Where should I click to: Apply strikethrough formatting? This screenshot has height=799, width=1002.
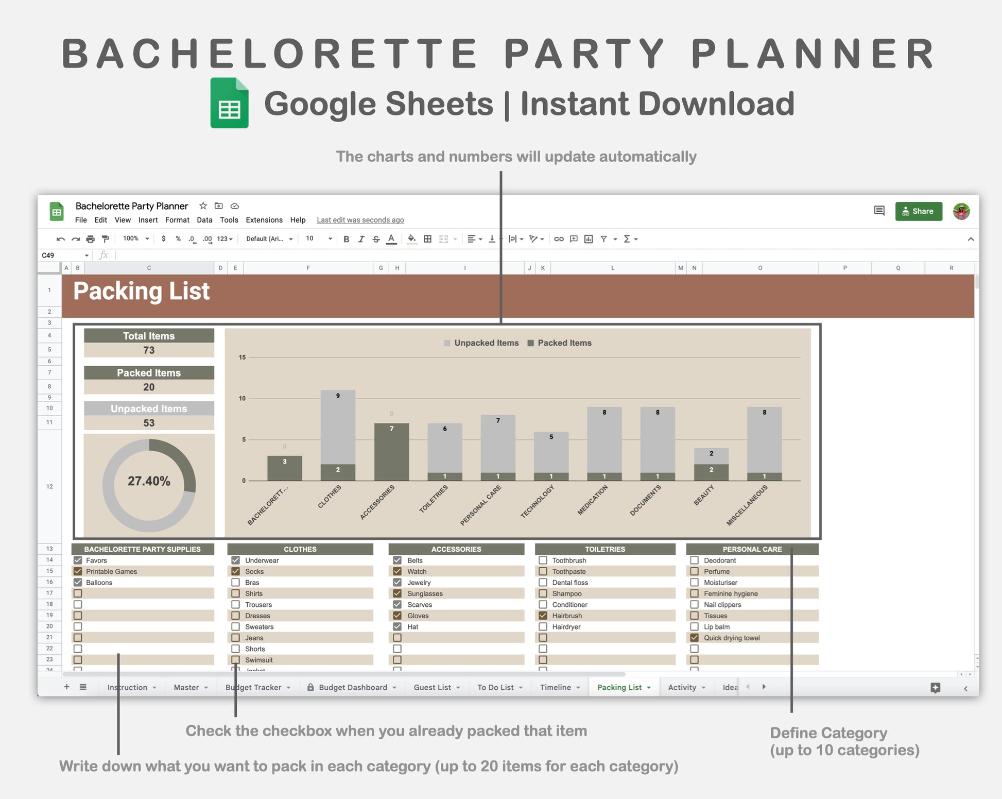(x=376, y=239)
